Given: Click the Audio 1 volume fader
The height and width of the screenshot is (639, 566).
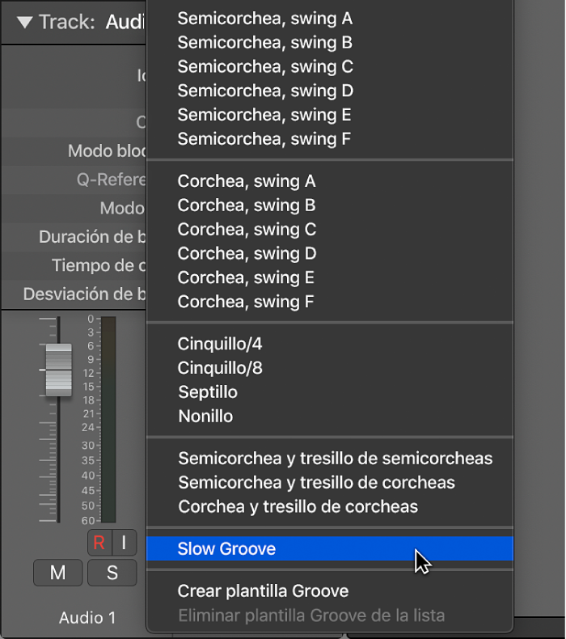Looking at the screenshot, I should [x=58, y=370].
